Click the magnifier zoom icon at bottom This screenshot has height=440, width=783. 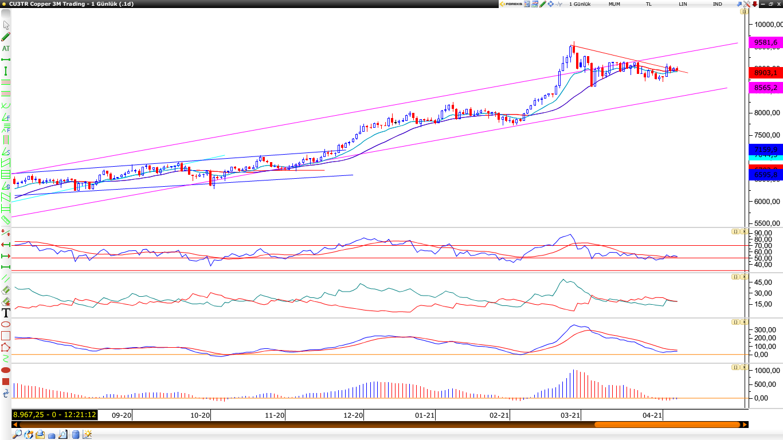click(17, 434)
